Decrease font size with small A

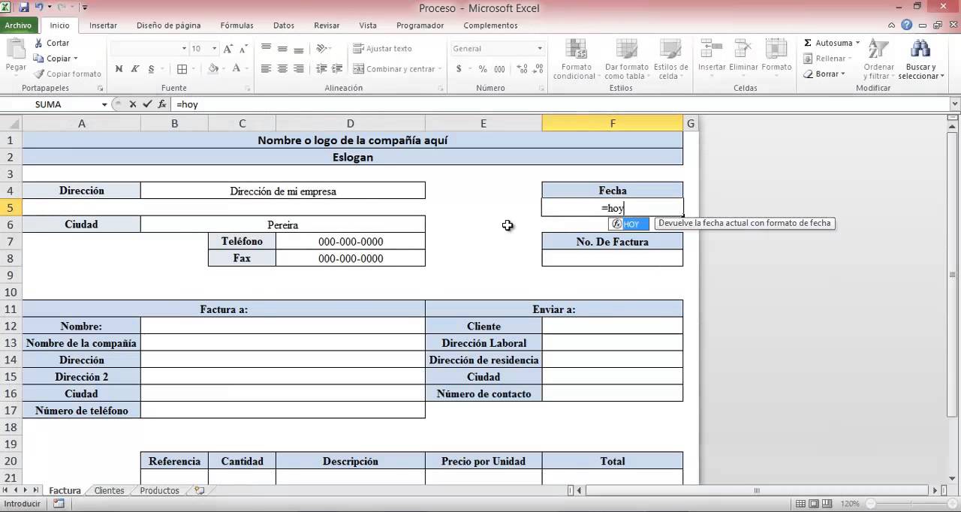[243, 49]
